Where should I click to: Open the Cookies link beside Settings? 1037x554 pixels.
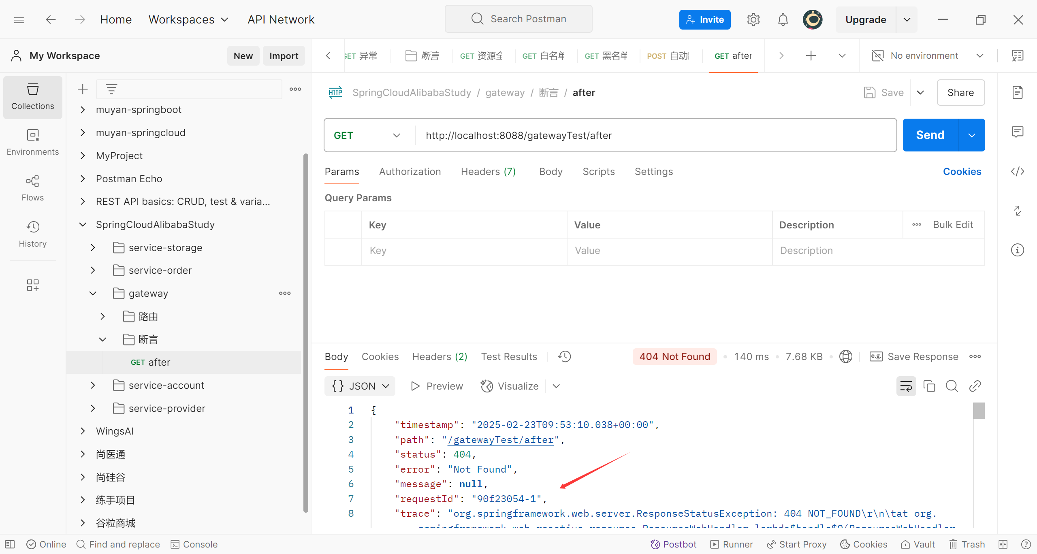pyautogui.click(x=962, y=171)
